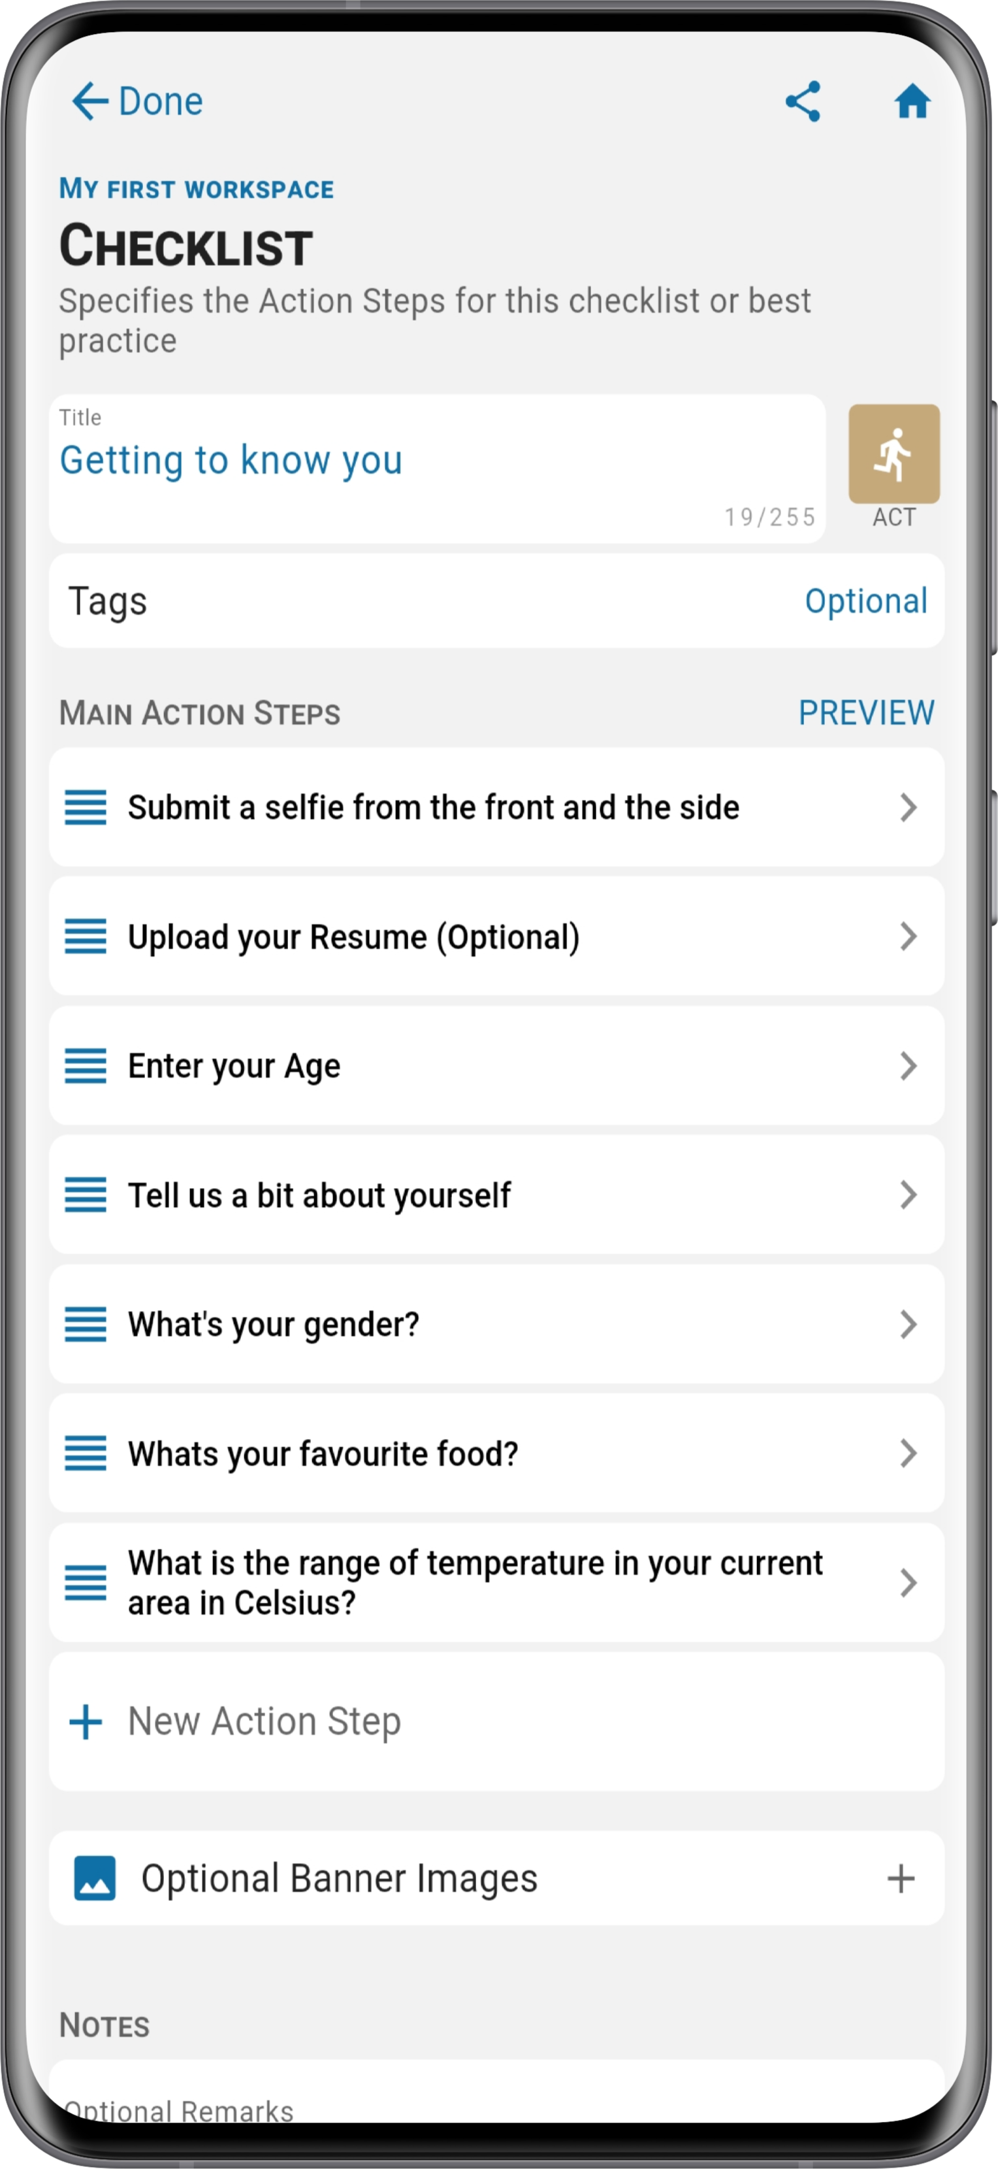Tap the share icon in the header

[x=803, y=101]
